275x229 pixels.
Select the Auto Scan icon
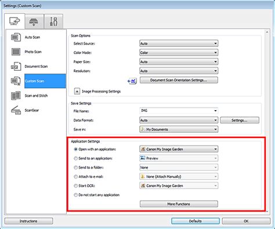click(x=16, y=37)
